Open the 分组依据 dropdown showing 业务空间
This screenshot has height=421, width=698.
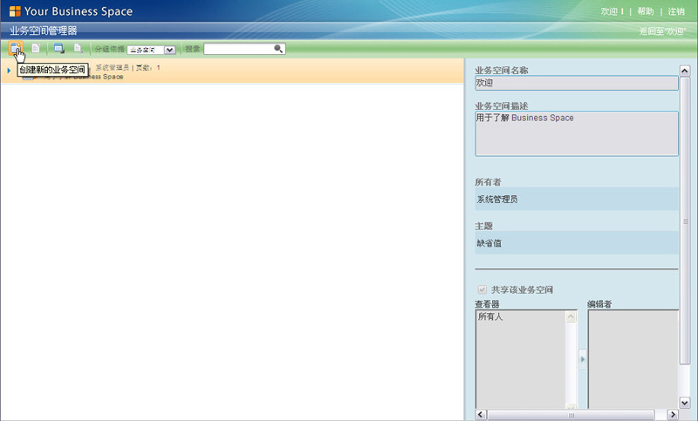[x=151, y=50]
